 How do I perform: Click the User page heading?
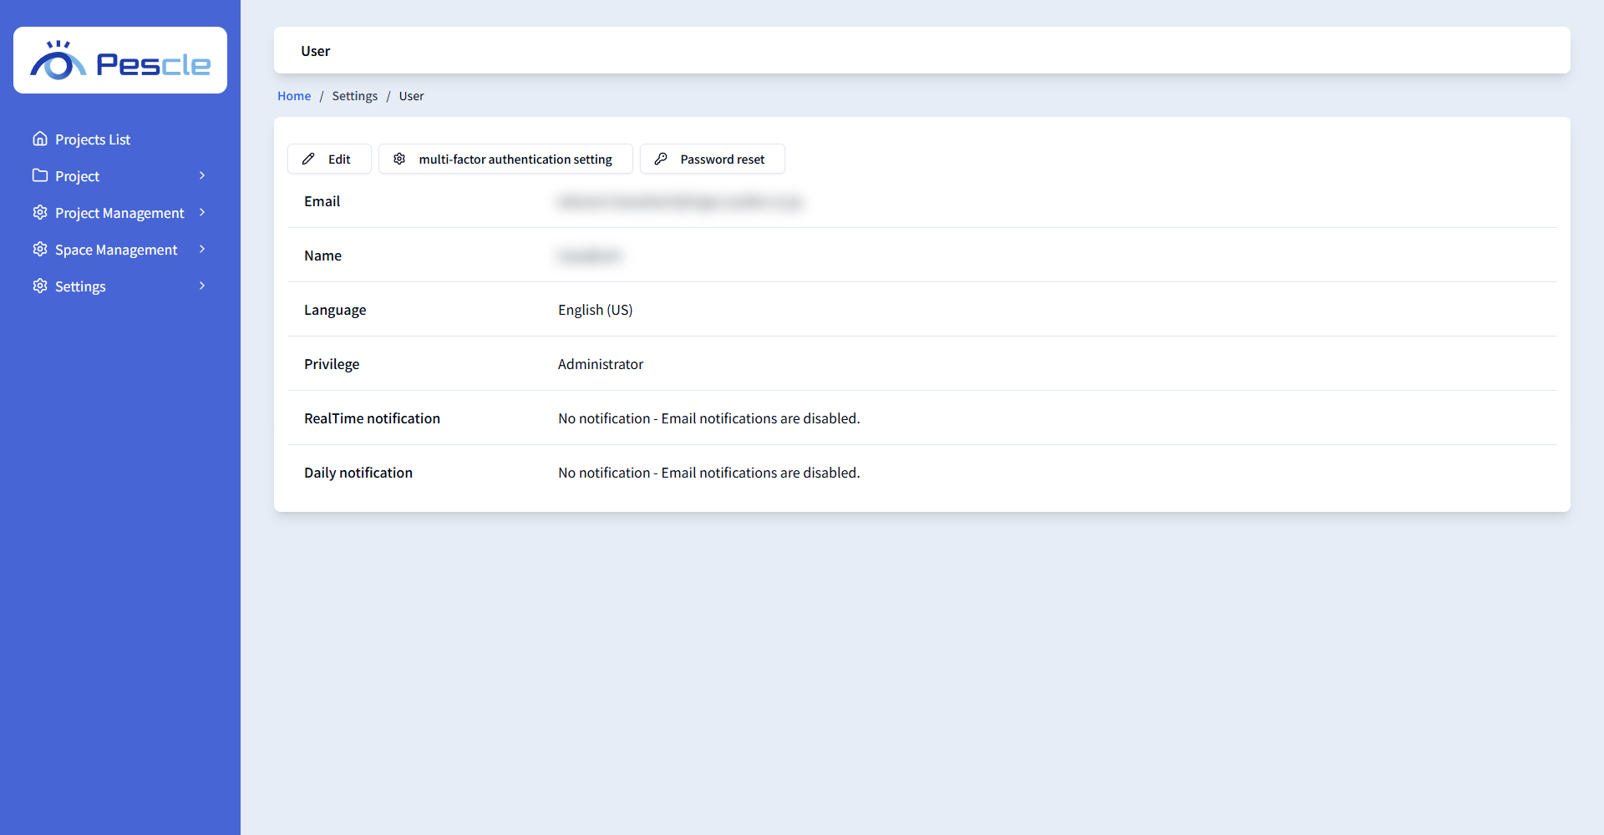coord(316,51)
